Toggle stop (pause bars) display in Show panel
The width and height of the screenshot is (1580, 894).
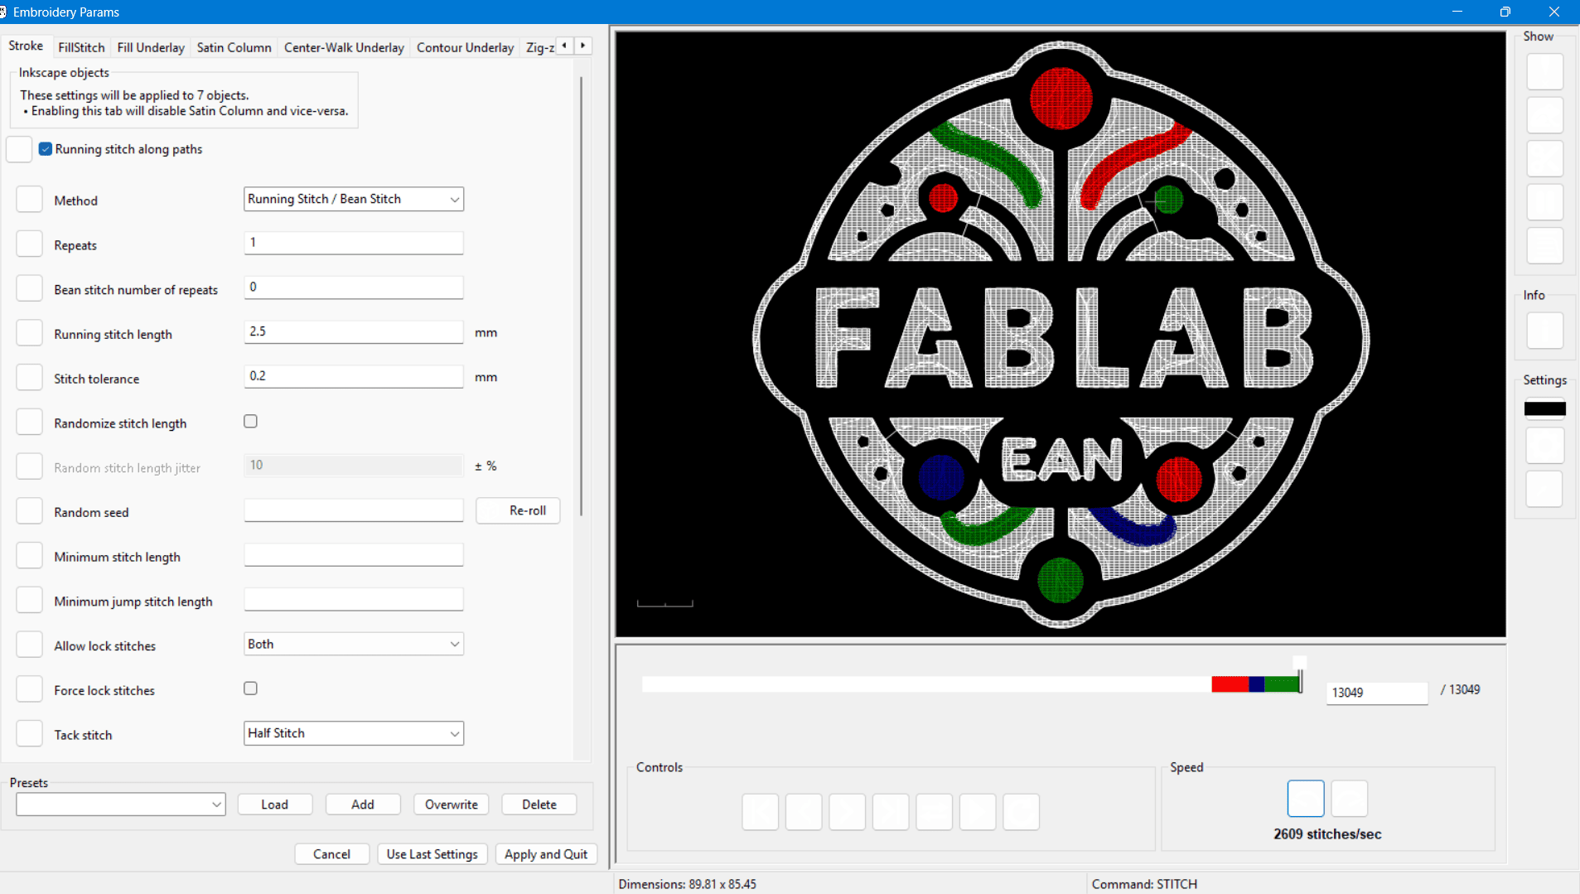1544,202
